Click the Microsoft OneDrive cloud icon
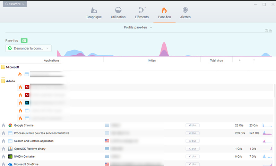 [10, 164]
